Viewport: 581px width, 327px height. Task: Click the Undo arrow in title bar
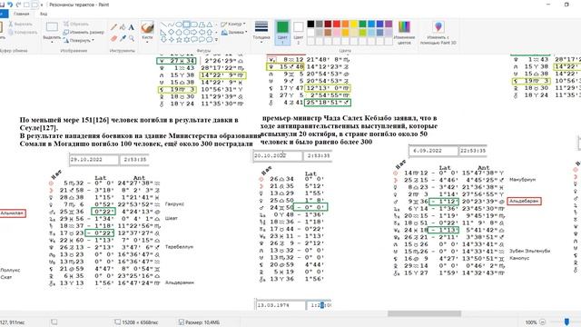click(10, 5)
